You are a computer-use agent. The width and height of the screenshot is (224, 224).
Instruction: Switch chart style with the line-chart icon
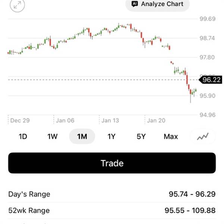[x=203, y=137]
